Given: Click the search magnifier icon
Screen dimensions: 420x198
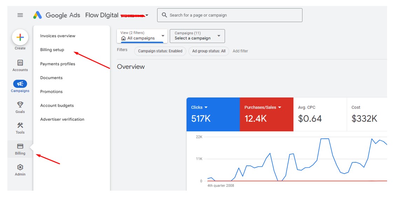Looking at the screenshot, I should pos(165,15).
